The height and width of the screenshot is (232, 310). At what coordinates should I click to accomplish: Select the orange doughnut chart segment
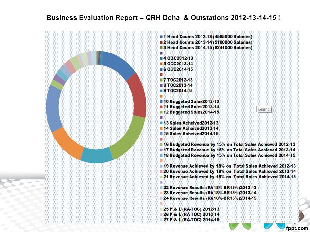click(68, 144)
